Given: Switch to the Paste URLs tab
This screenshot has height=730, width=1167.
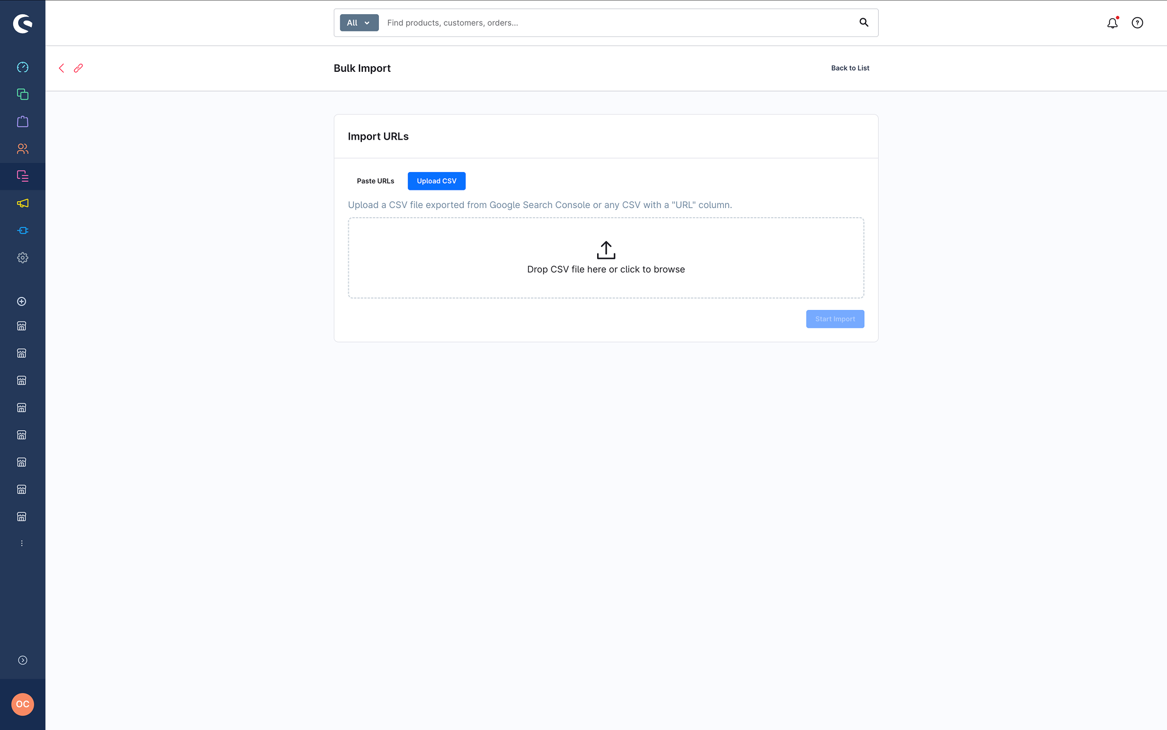Looking at the screenshot, I should coord(376,181).
